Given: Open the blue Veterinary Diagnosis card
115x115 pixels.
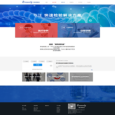Looking at the screenshot, I should click(79, 30).
